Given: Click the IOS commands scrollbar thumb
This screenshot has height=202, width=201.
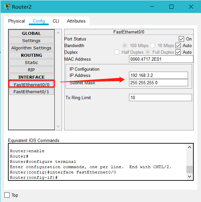Looking at the screenshot, I should [x=189, y=169].
